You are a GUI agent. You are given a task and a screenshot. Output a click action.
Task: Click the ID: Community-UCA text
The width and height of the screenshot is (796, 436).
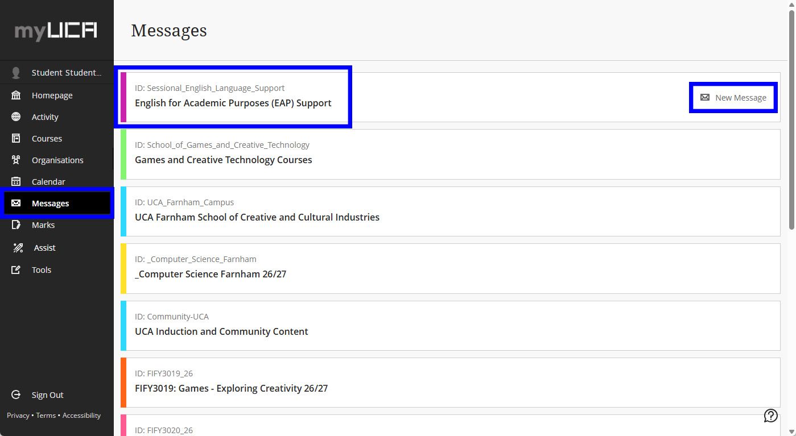click(172, 317)
